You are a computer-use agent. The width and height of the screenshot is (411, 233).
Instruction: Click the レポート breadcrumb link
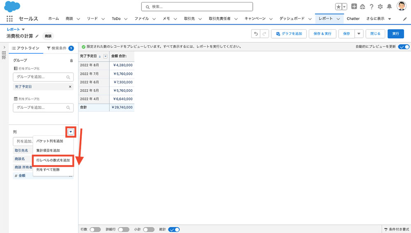[x=14, y=29]
